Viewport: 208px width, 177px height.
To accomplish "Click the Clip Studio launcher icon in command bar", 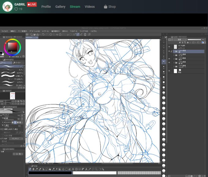I will [x=27, y=35].
